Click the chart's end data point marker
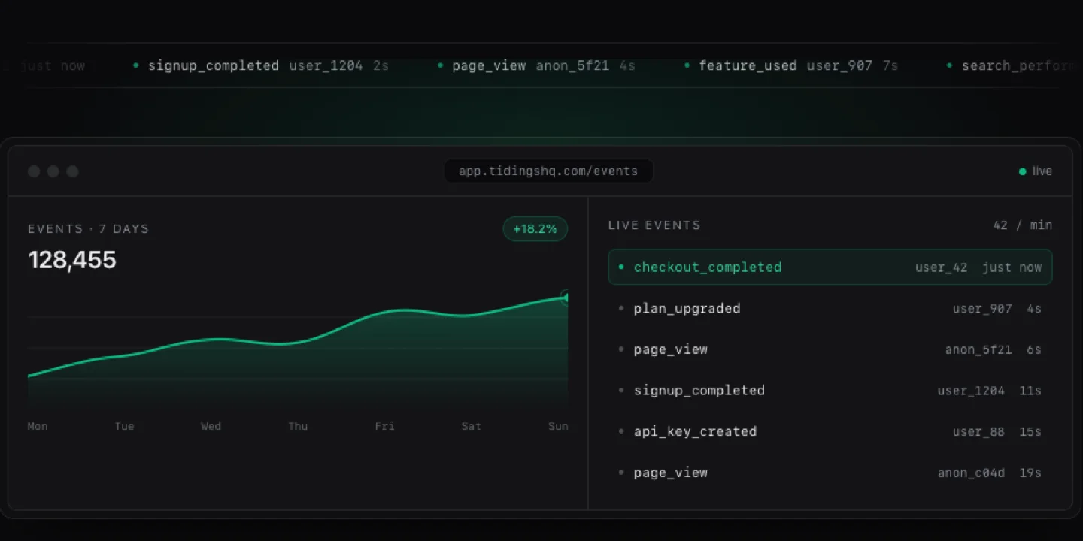Viewport: 1083px width, 541px height. (566, 298)
